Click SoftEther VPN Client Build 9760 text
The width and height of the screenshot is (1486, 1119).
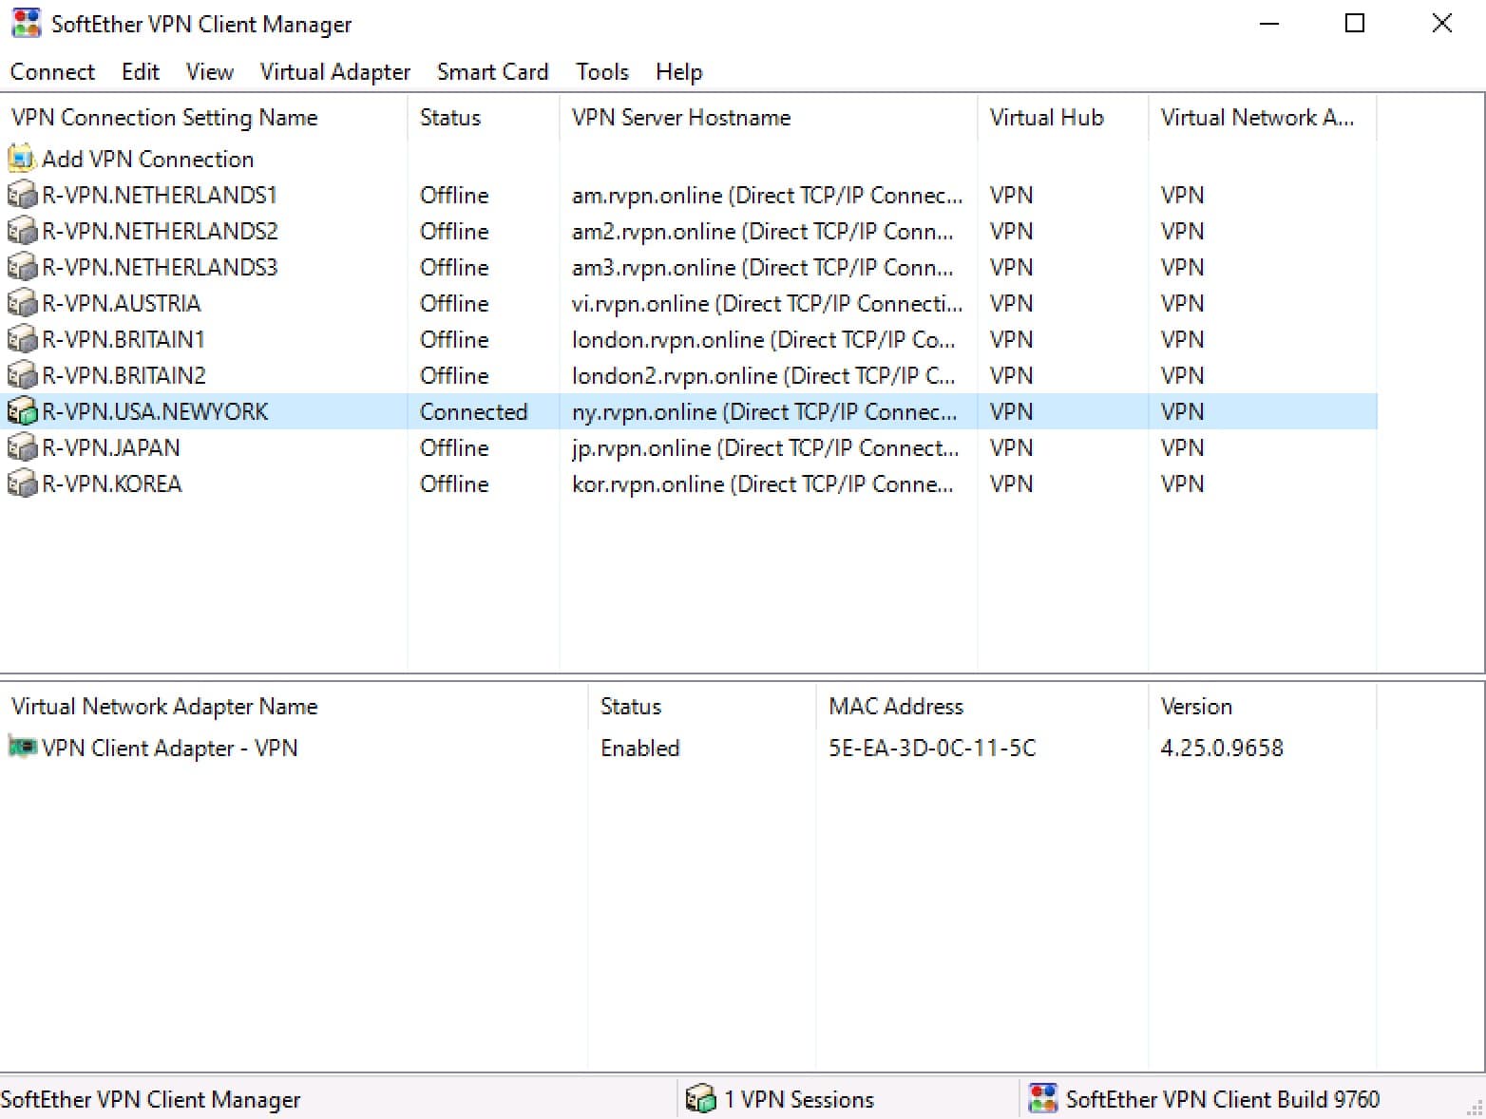(x=1223, y=1099)
